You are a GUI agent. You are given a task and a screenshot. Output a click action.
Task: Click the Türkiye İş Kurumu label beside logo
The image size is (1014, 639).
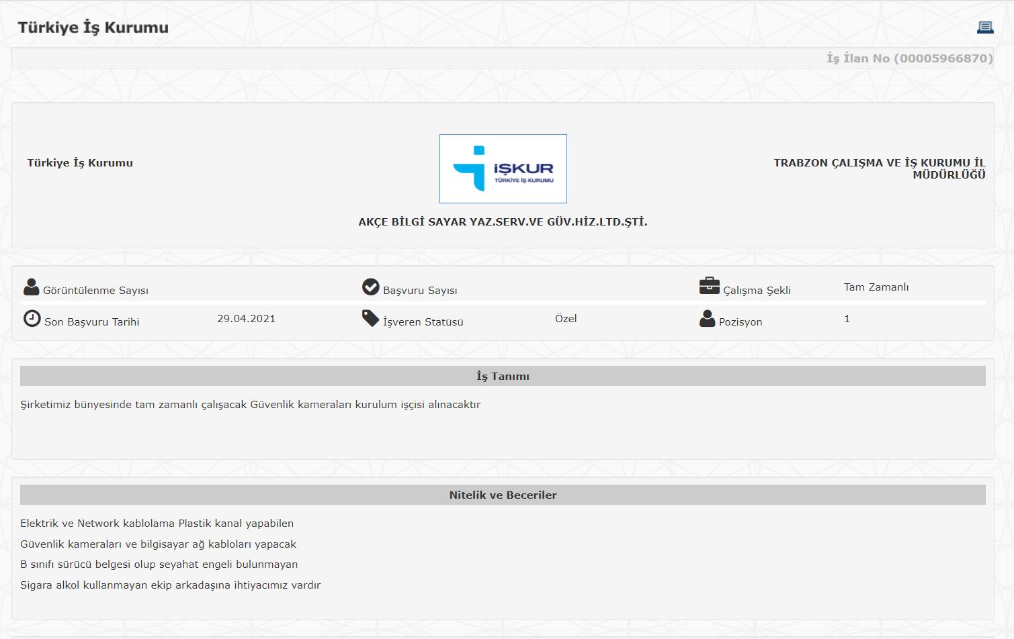click(x=80, y=162)
